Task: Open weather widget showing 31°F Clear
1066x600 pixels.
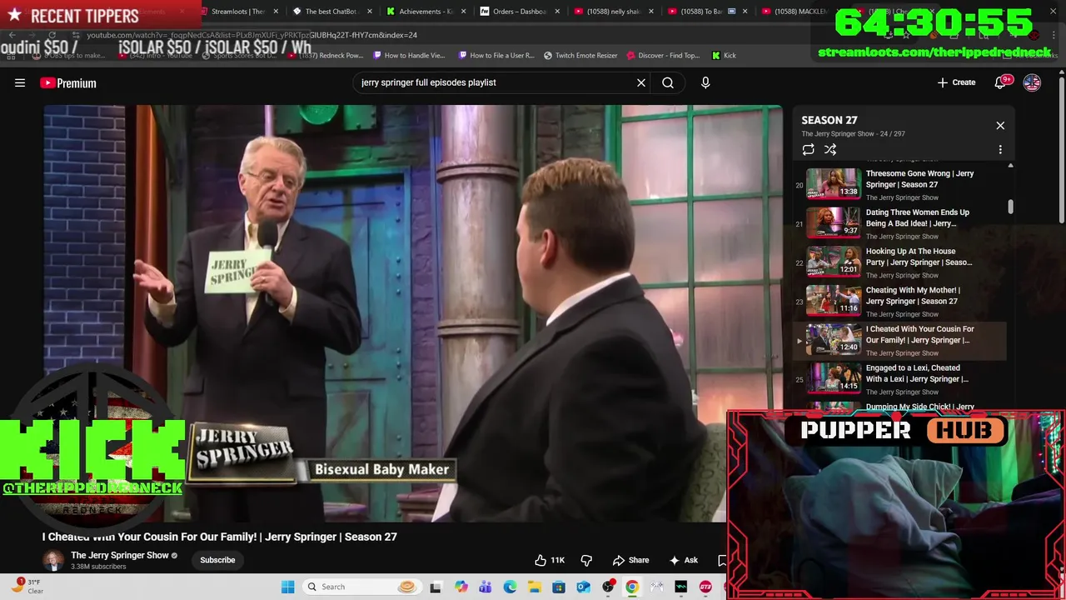Action: tap(27, 587)
